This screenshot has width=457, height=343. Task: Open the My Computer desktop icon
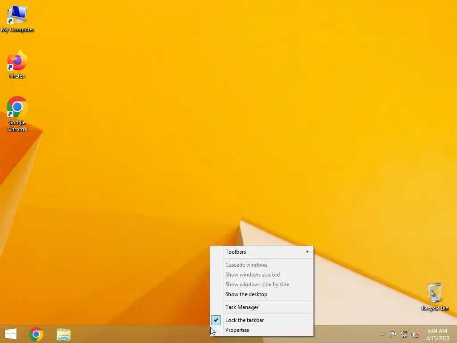tap(17, 18)
